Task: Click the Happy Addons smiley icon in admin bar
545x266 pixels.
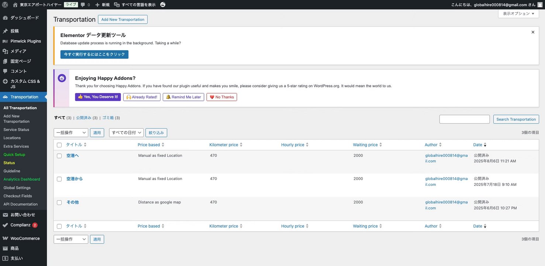Action: click(x=163, y=5)
